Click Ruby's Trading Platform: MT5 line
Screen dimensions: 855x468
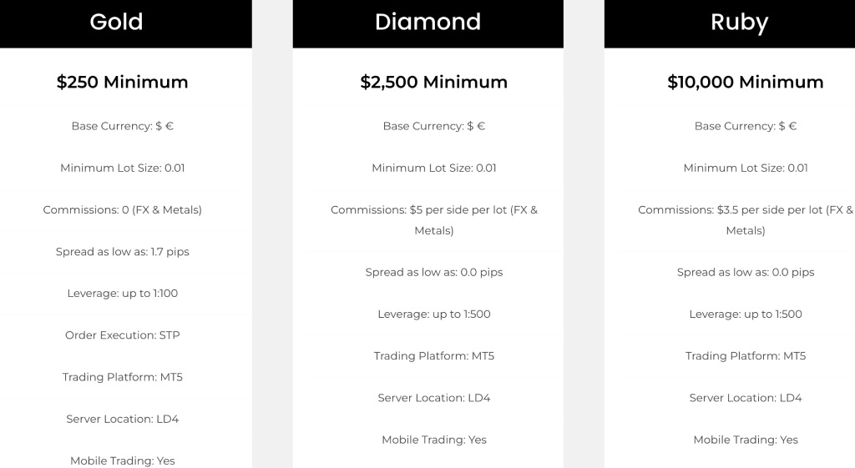tap(746, 355)
